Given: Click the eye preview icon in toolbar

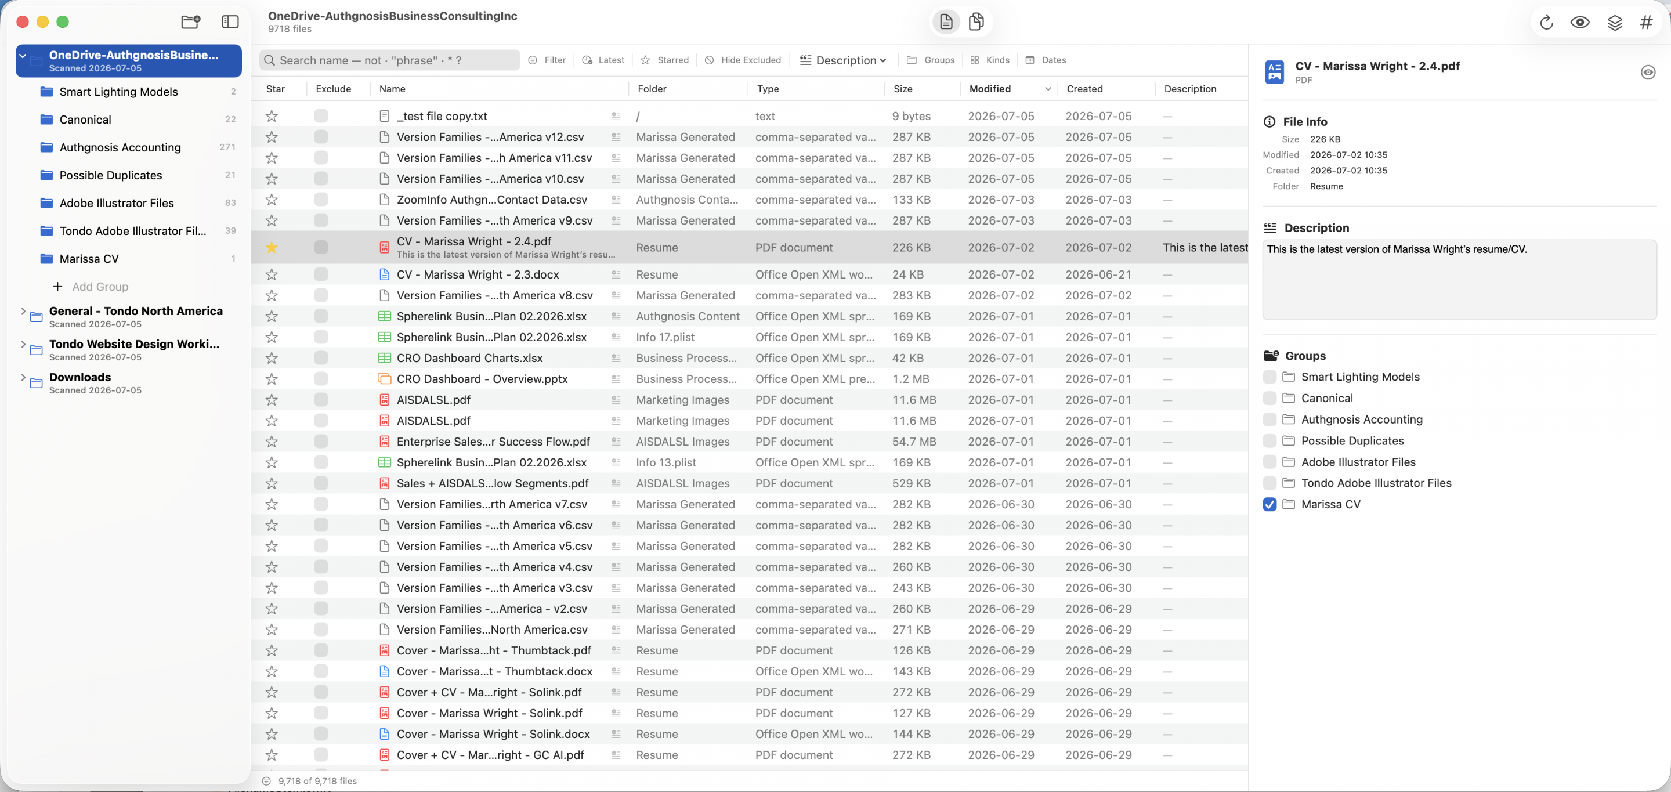Looking at the screenshot, I should (1579, 22).
